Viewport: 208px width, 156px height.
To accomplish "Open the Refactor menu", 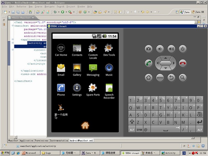I will coord(21,6).
